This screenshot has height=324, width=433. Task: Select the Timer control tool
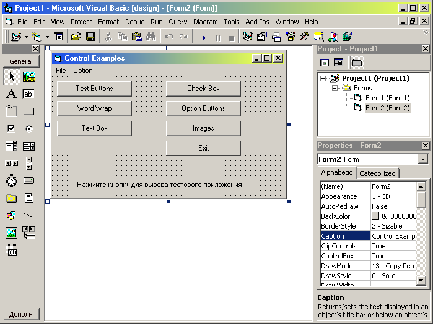12,181
